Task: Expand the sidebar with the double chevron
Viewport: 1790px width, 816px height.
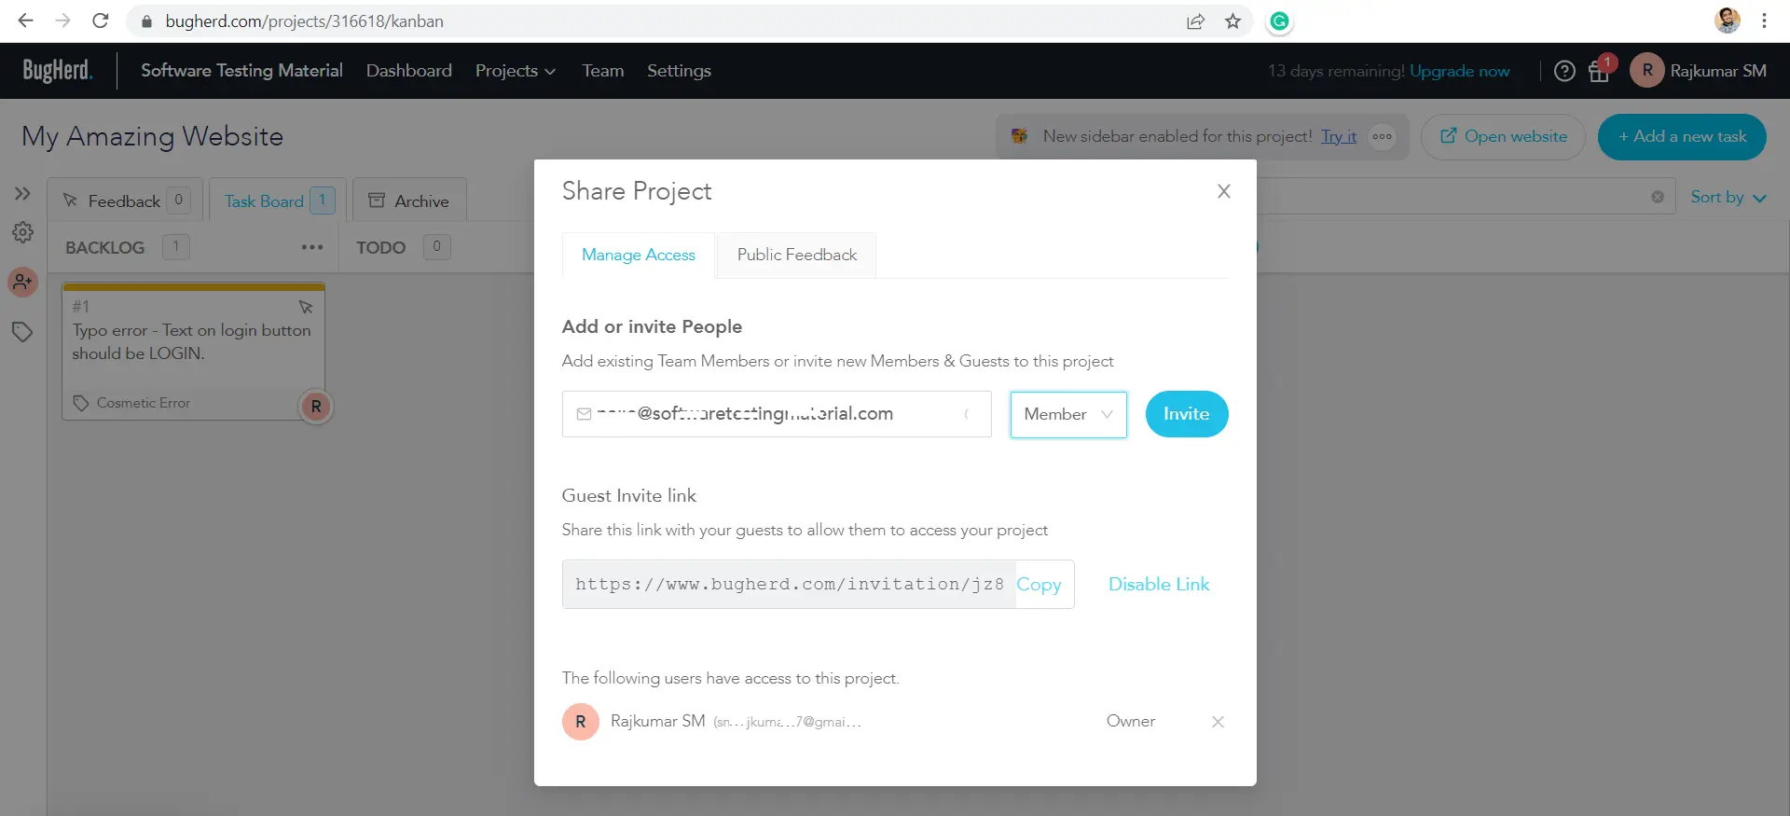Action: pos(22,193)
